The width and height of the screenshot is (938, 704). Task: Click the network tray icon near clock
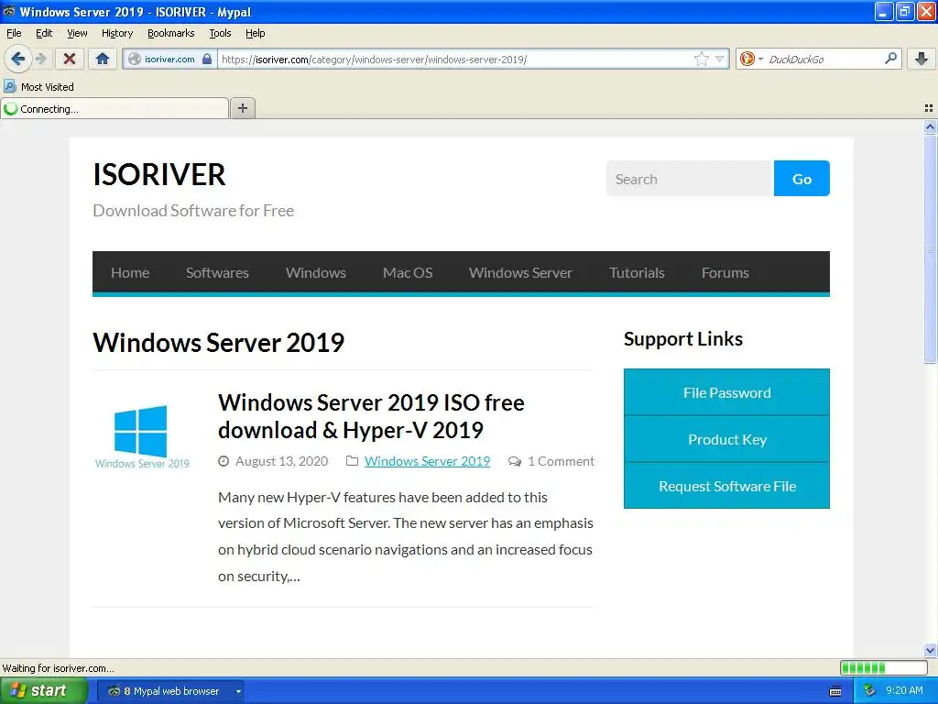869,691
